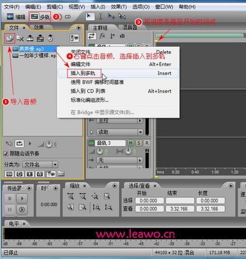246x259 pixels.
Task: Mute 音轨 3 with M button
Action: (130, 143)
